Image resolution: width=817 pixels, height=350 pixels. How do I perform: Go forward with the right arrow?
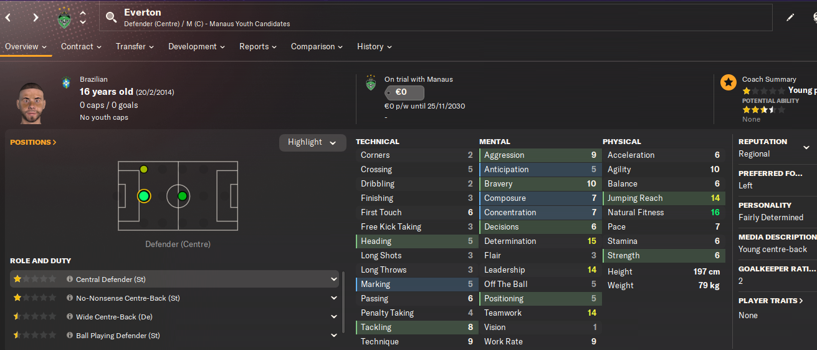click(36, 17)
